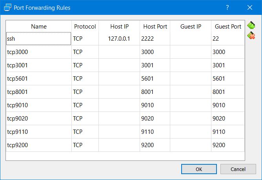This screenshot has width=262, height=180.
Task: Open protocol cell of tcp9200 rule
Action: pyautogui.click(x=85, y=145)
